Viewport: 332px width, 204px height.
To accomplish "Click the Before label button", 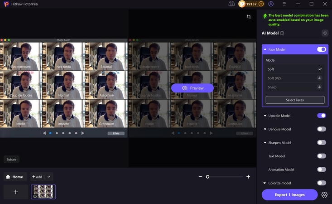I will pos(11,160).
